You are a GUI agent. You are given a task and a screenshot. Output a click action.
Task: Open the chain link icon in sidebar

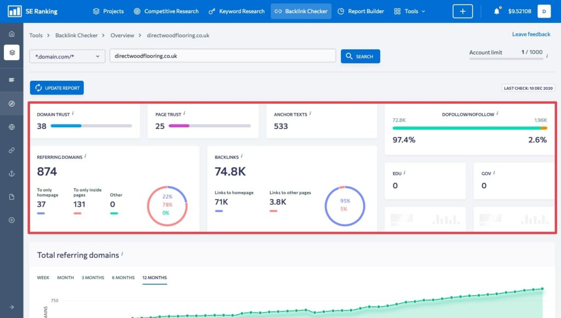pyautogui.click(x=12, y=150)
